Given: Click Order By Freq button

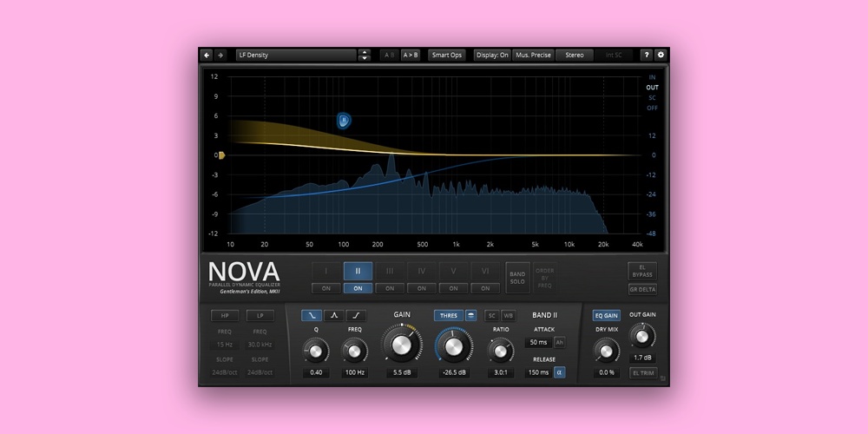Looking at the screenshot, I should pos(545,278).
